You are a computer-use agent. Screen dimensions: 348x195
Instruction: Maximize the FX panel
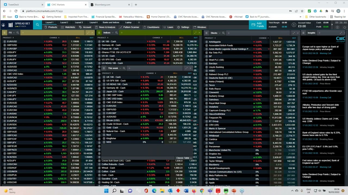88,33
